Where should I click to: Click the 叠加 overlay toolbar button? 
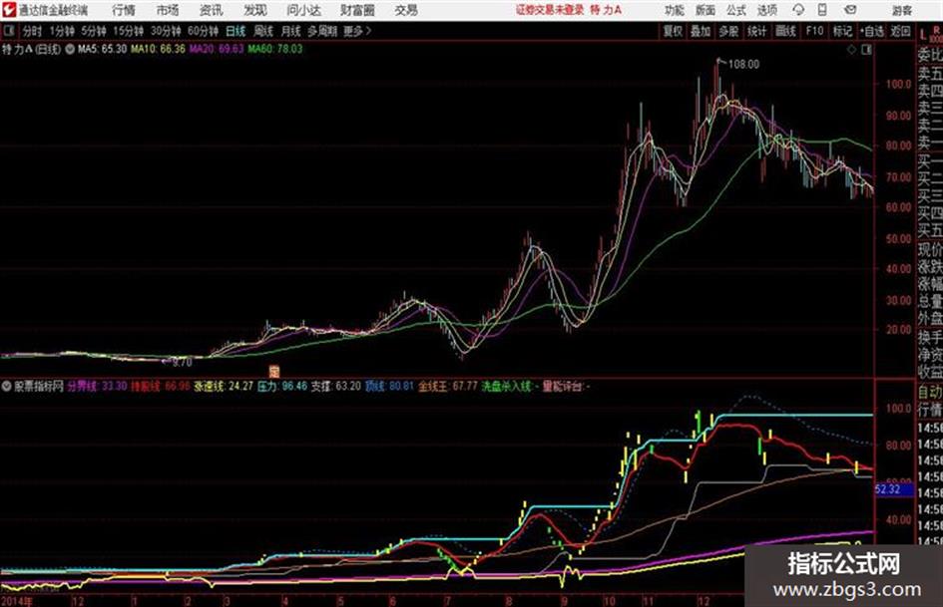coord(701,31)
